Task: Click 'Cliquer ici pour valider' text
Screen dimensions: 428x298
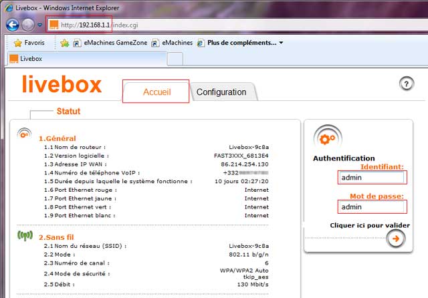Action: tap(370, 225)
